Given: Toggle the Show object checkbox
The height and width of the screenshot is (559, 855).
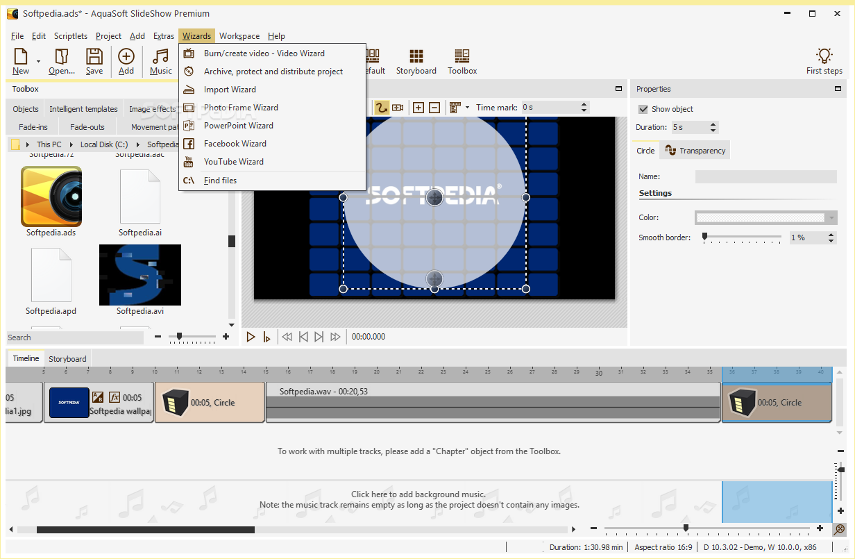Looking at the screenshot, I should (x=643, y=109).
